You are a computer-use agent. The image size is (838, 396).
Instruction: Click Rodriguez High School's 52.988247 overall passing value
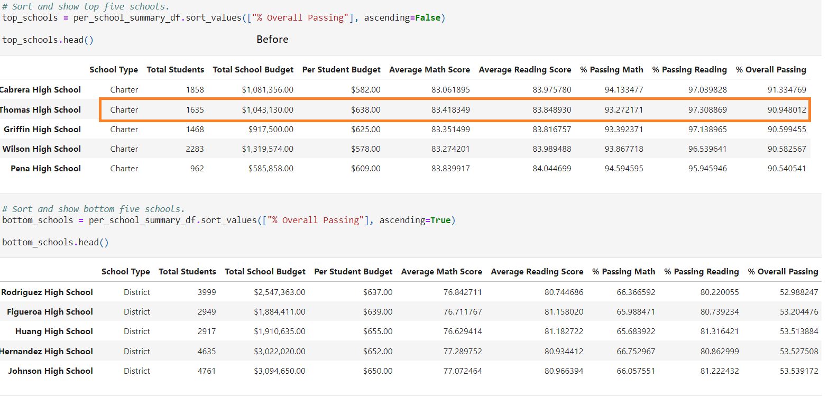coord(799,292)
